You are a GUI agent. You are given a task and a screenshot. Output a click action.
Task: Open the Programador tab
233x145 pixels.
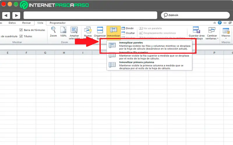57,23
